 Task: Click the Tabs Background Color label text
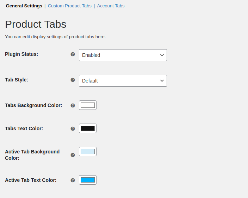pos(33,105)
